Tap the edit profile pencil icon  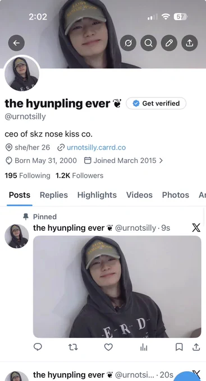tap(169, 43)
